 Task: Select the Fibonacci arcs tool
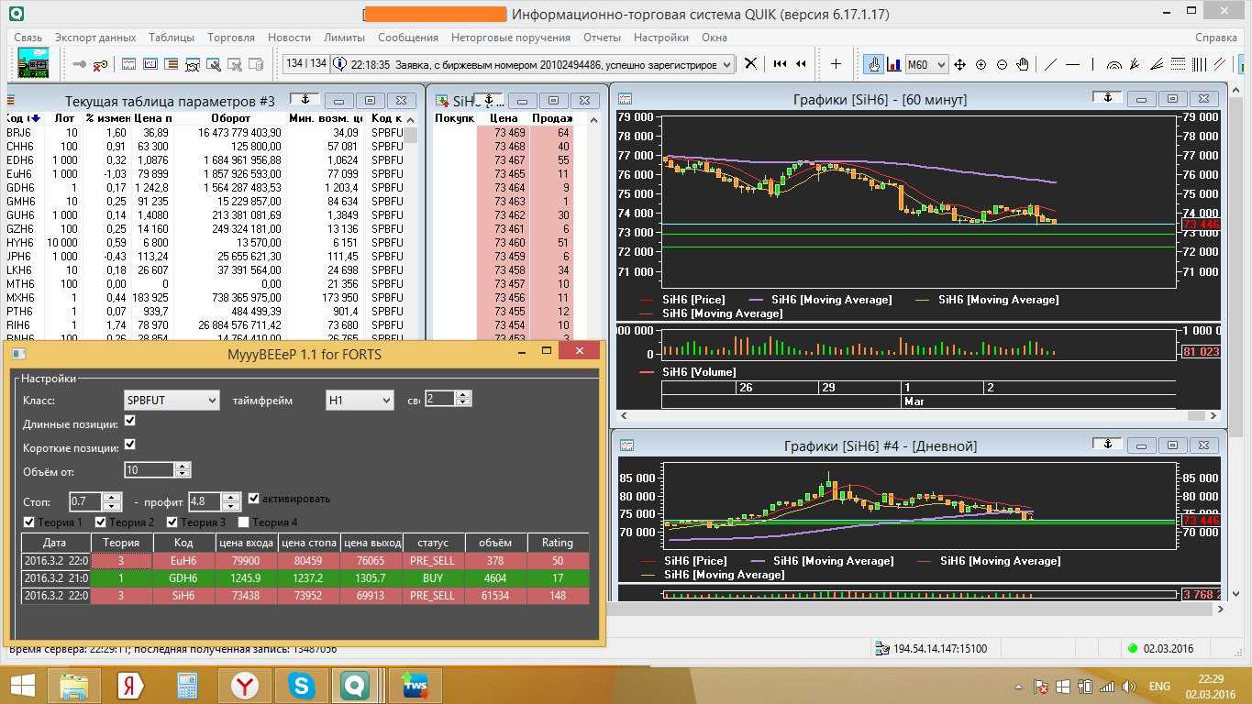point(1114,64)
